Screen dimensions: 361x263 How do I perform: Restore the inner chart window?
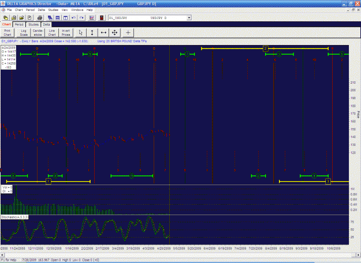[x=353, y=10]
